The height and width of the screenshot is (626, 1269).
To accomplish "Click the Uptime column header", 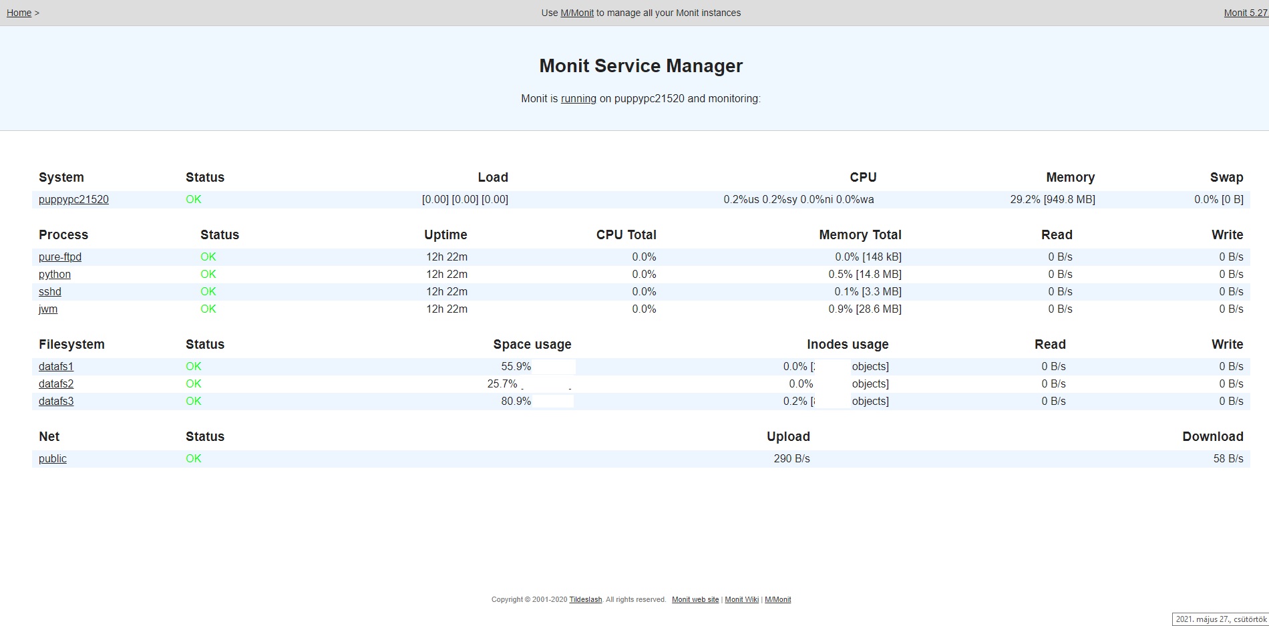I will tap(445, 234).
